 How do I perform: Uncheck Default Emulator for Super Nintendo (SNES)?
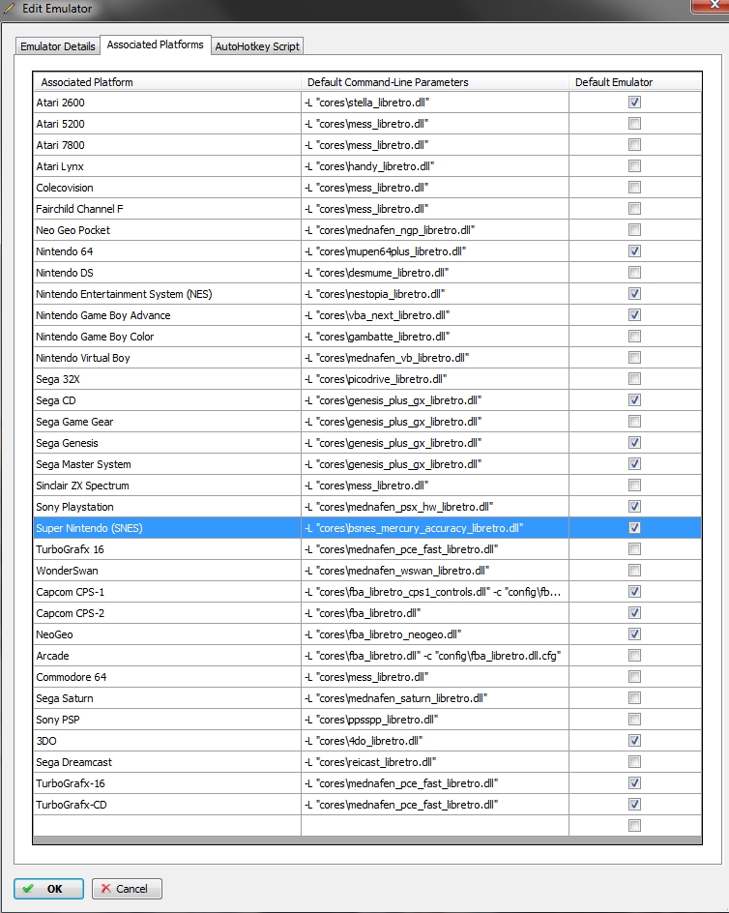coord(634,527)
